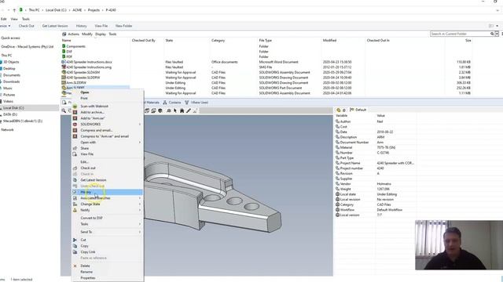Expand the SOLIDWORKS submenu arrow
The width and height of the screenshot is (503, 282).
[x=140, y=124]
